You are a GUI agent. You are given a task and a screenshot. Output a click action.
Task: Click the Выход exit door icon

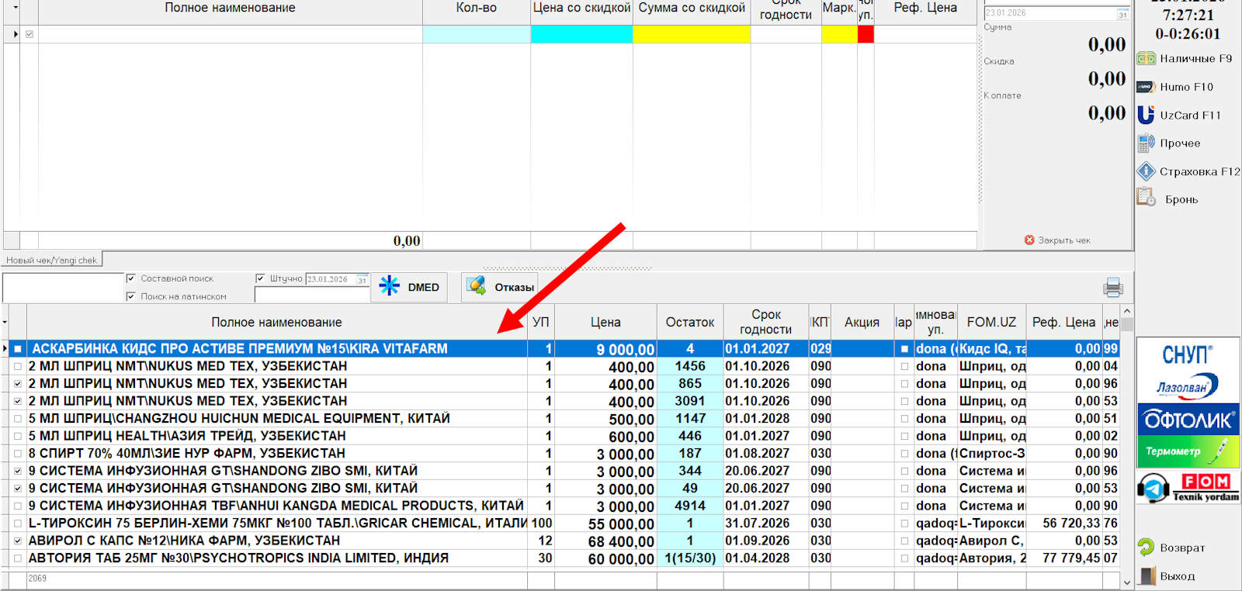click(x=1147, y=575)
